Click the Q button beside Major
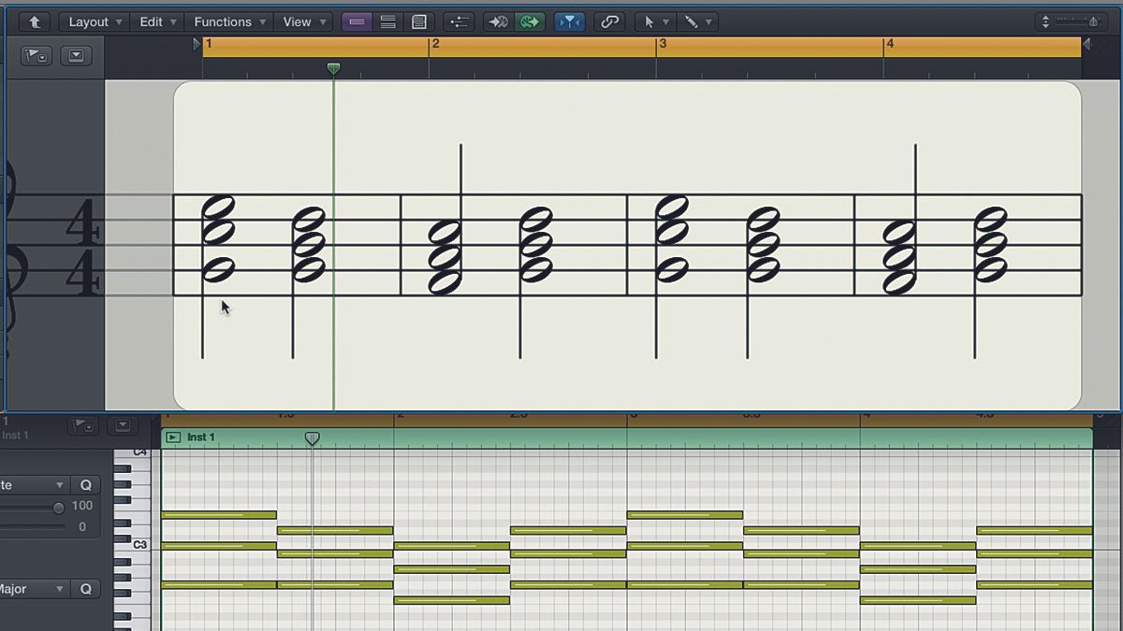The height and width of the screenshot is (631, 1123). pos(85,589)
